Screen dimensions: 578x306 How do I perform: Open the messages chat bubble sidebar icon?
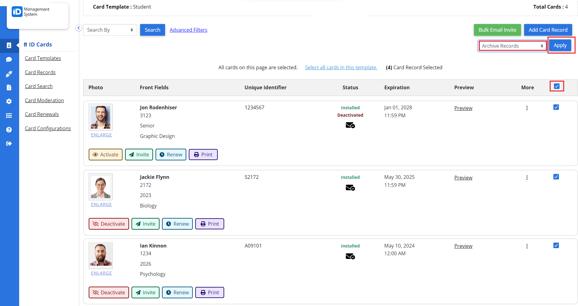9,59
